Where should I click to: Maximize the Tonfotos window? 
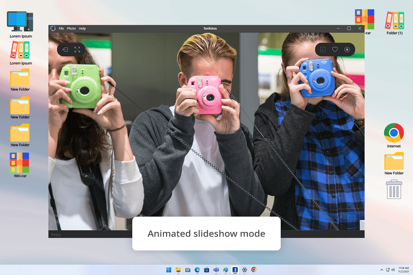[x=349, y=29]
